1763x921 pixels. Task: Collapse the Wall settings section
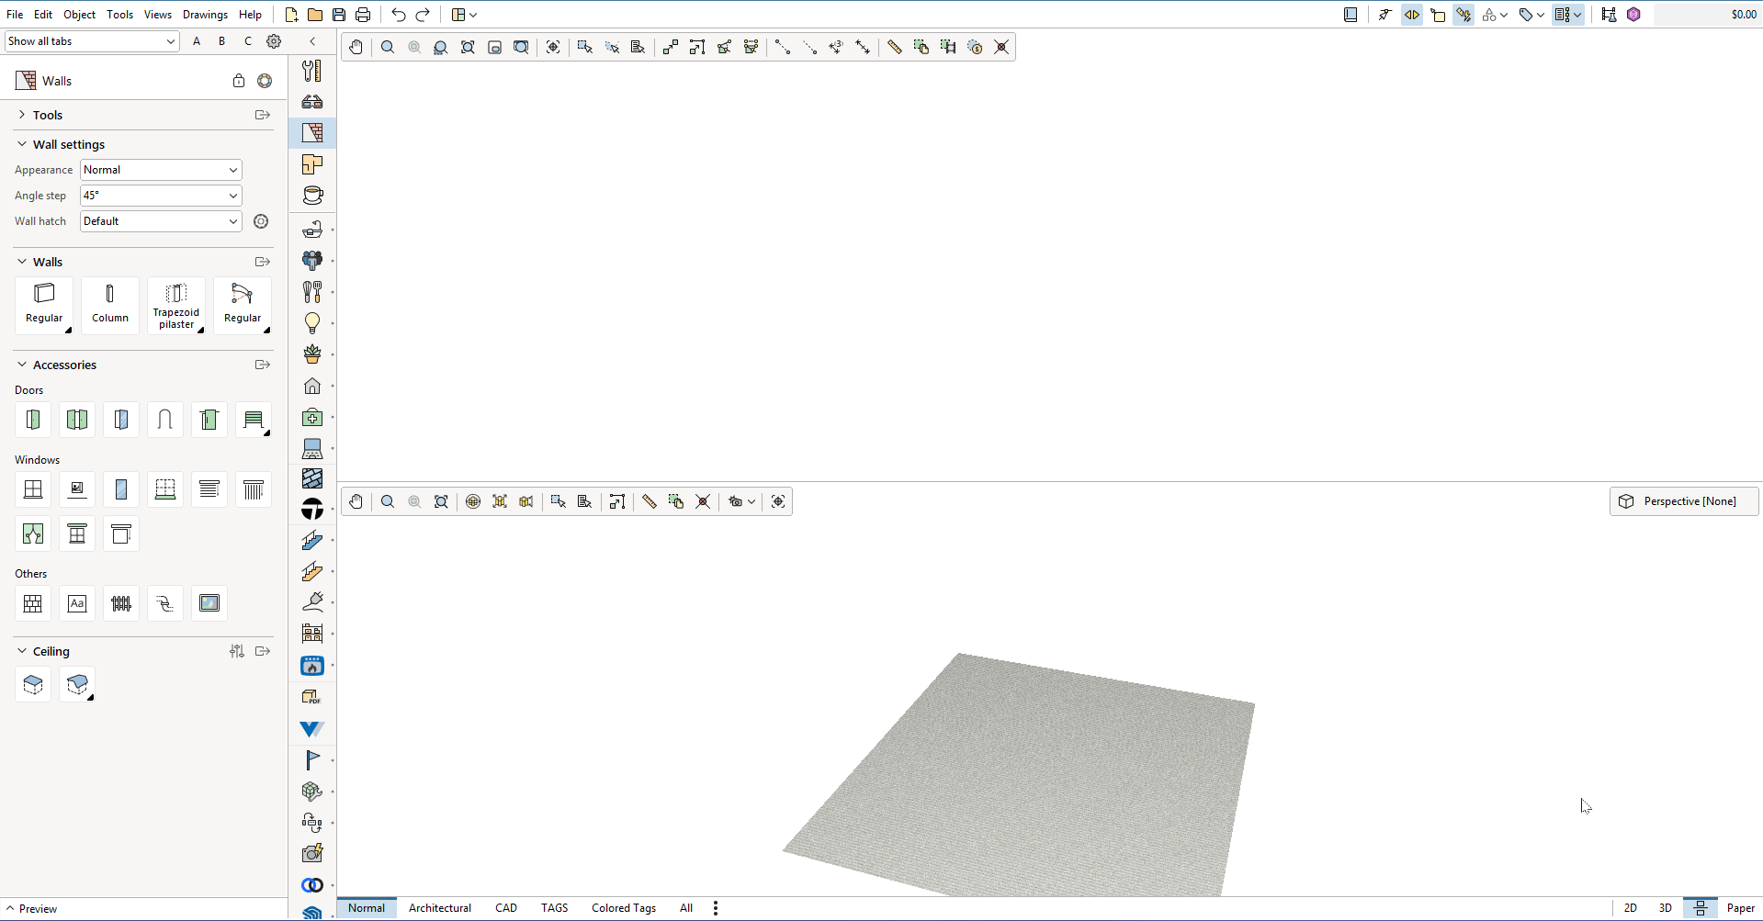click(x=22, y=144)
